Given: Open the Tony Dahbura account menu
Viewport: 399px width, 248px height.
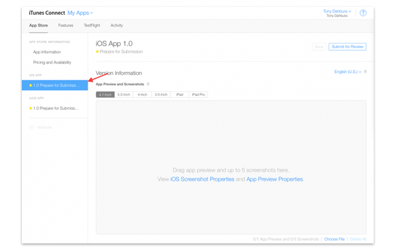Looking at the screenshot, I should (337, 11).
